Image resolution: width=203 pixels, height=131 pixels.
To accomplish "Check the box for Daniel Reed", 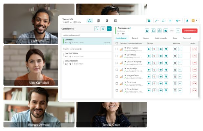I will pyautogui.click(x=117, y=56).
